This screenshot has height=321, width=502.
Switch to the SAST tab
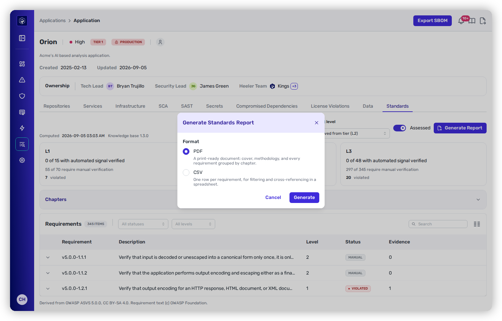pyautogui.click(x=187, y=106)
